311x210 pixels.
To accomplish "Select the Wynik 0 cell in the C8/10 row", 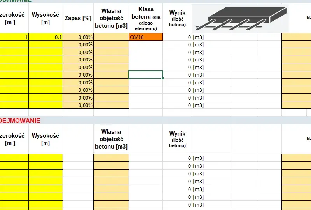I will pyautogui.click(x=178, y=37).
